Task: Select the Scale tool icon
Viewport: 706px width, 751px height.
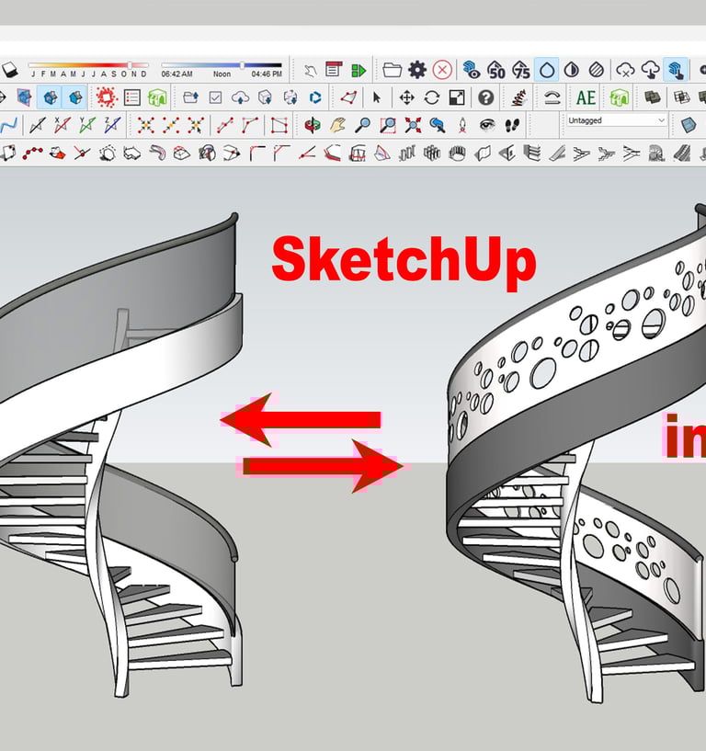Action: click(457, 97)
